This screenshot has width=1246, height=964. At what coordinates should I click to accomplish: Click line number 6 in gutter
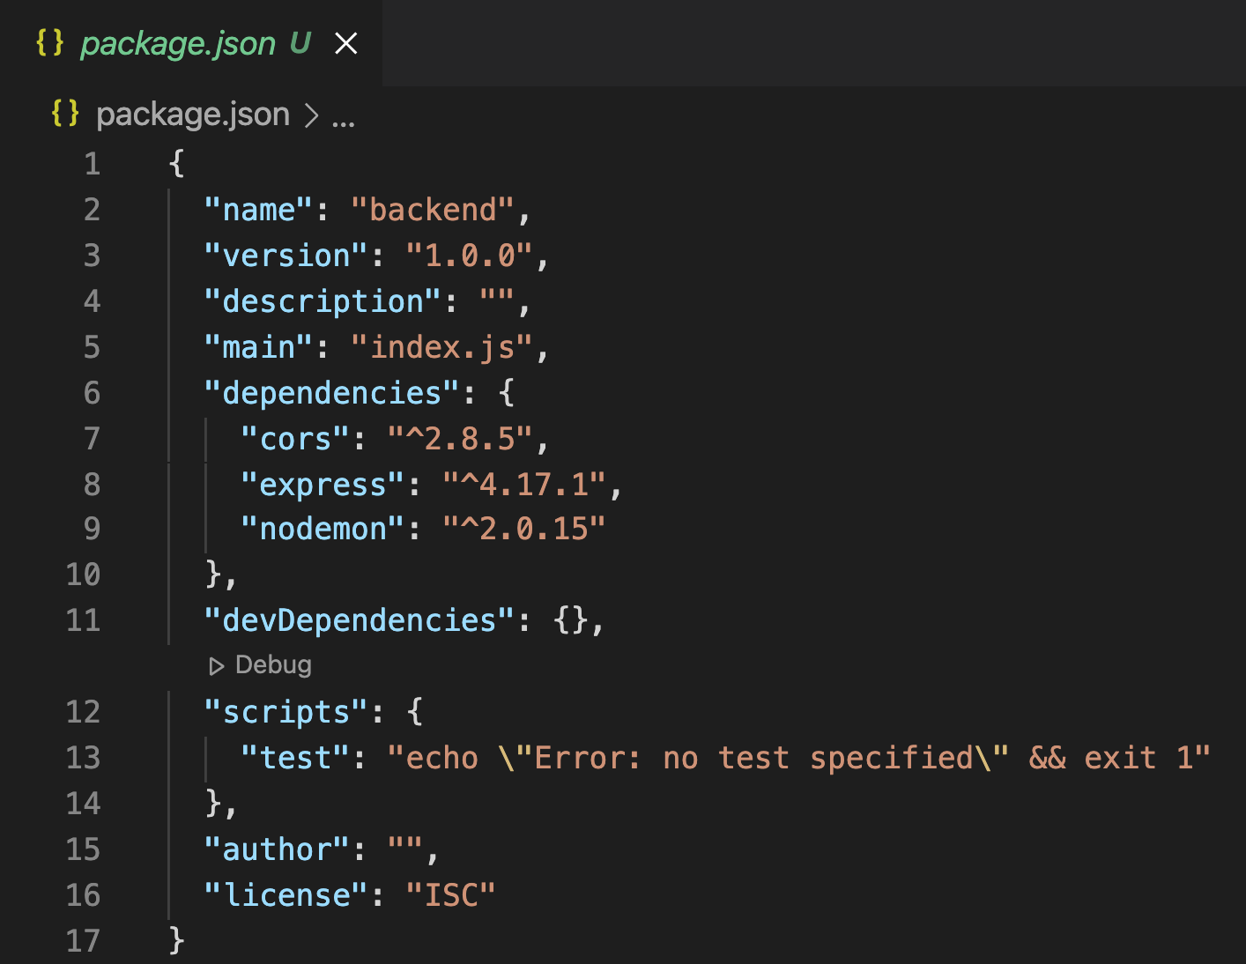coord(93,393)
